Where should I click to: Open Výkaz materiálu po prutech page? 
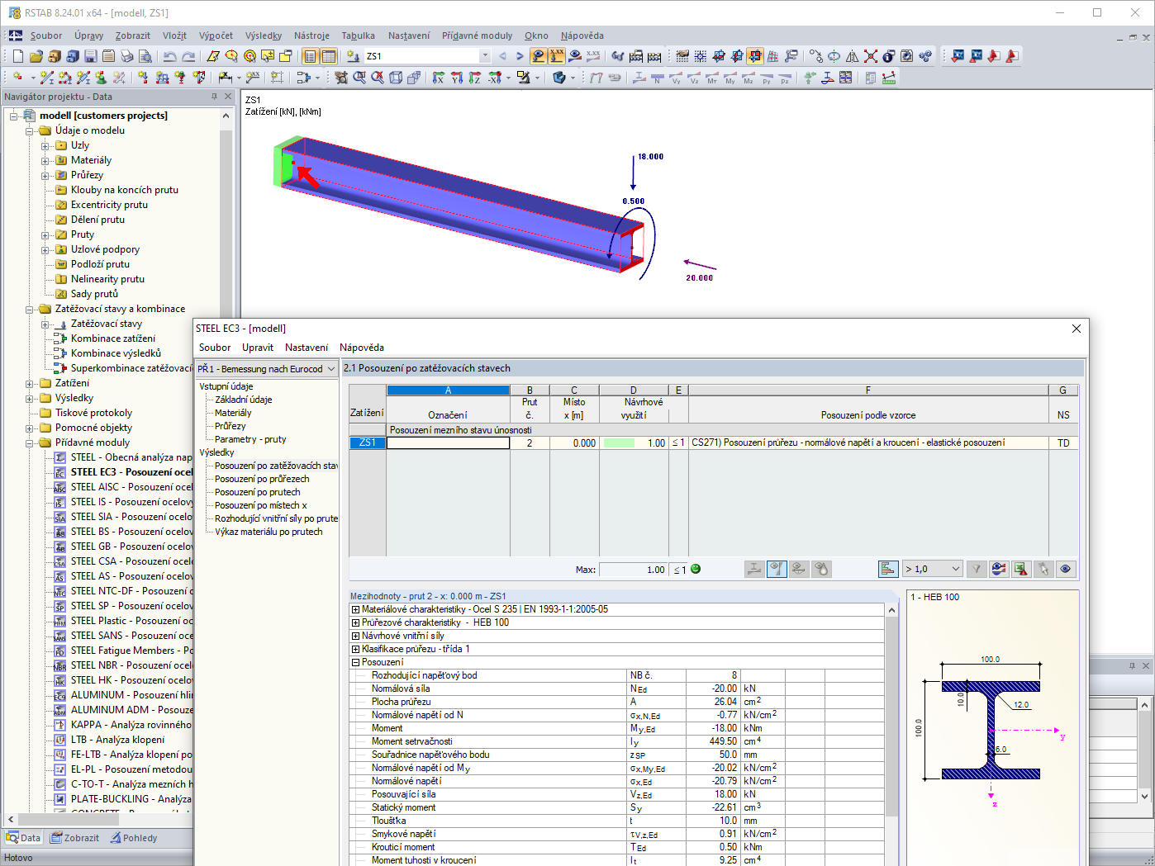(x=269, y=532)
